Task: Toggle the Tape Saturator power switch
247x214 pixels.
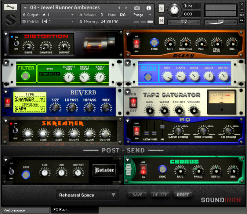Action: click(x=133, y=102)
